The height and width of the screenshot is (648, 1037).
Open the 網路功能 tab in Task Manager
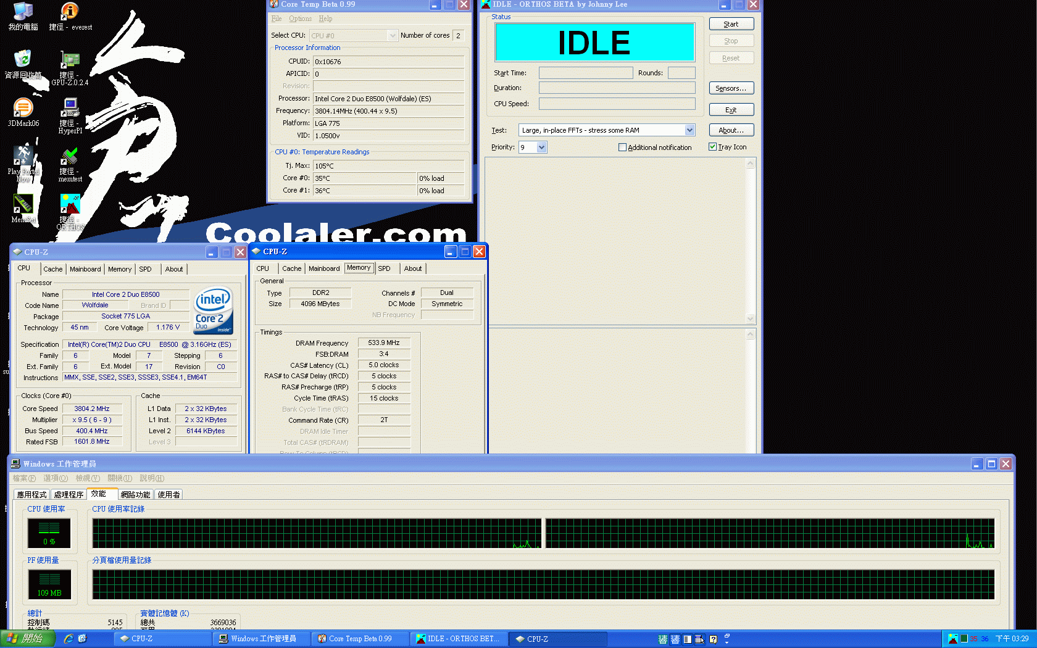click(135, 494)
